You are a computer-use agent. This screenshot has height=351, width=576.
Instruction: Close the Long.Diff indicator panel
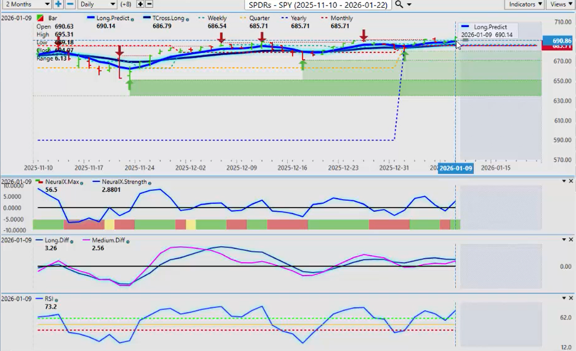point(571,240)
